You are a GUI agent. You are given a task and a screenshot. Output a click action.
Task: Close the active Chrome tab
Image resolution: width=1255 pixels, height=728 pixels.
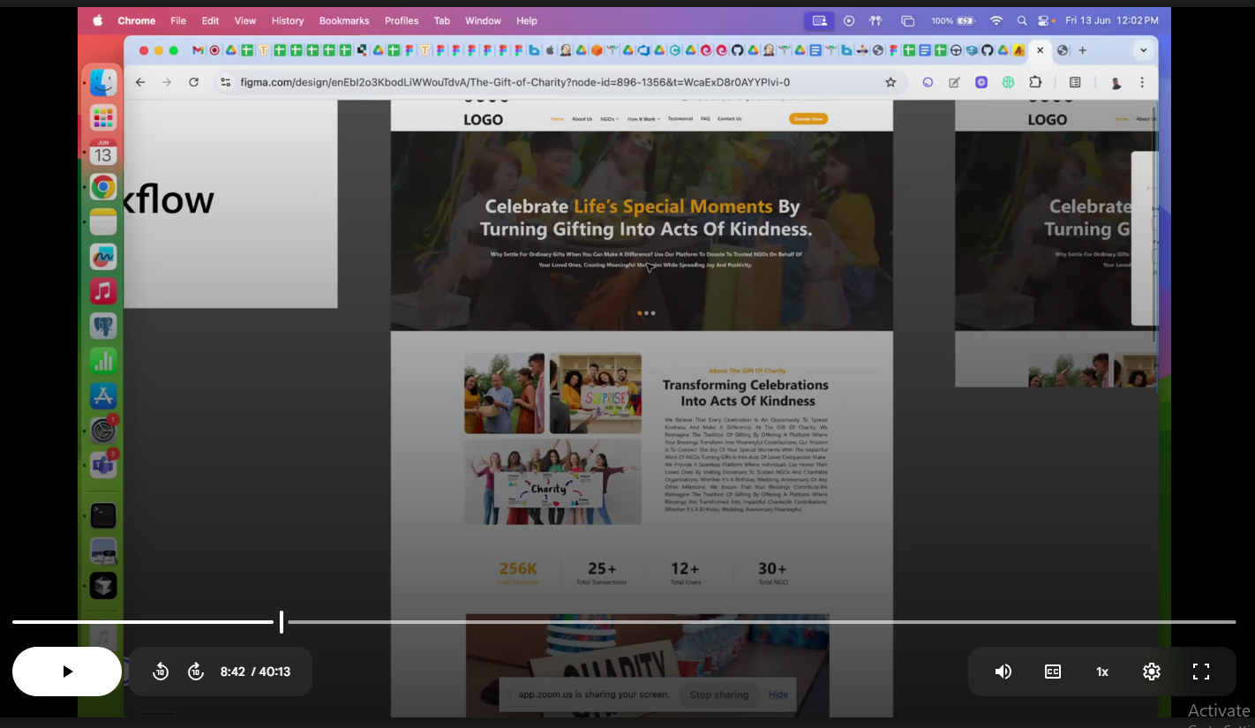coord(1040,50)
